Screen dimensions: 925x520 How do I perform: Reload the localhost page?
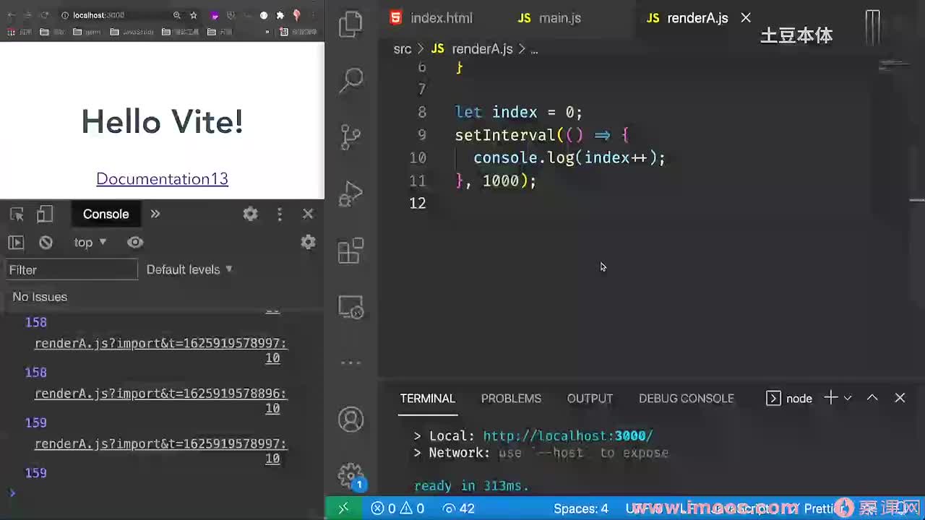[x=45, y=15]
